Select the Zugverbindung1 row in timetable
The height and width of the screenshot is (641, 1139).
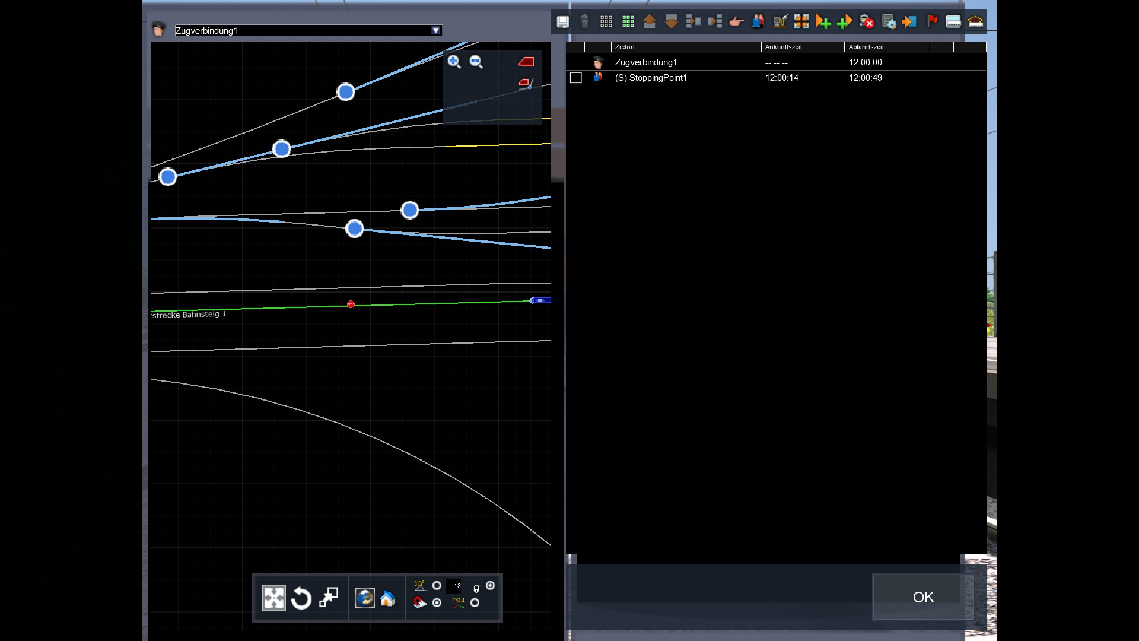coord(645,62)
